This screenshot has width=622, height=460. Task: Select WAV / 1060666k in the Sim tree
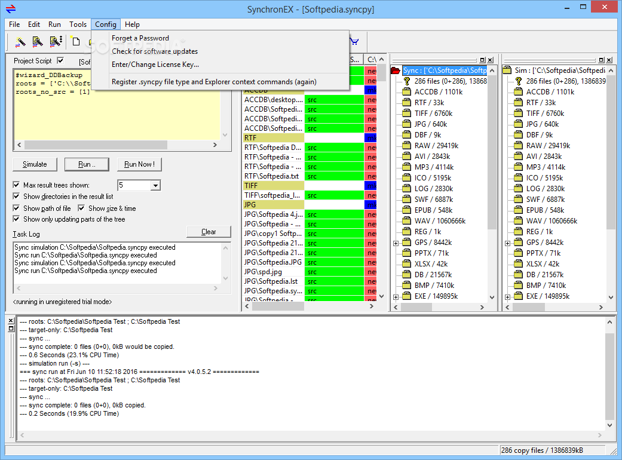[x=551, y=221]
